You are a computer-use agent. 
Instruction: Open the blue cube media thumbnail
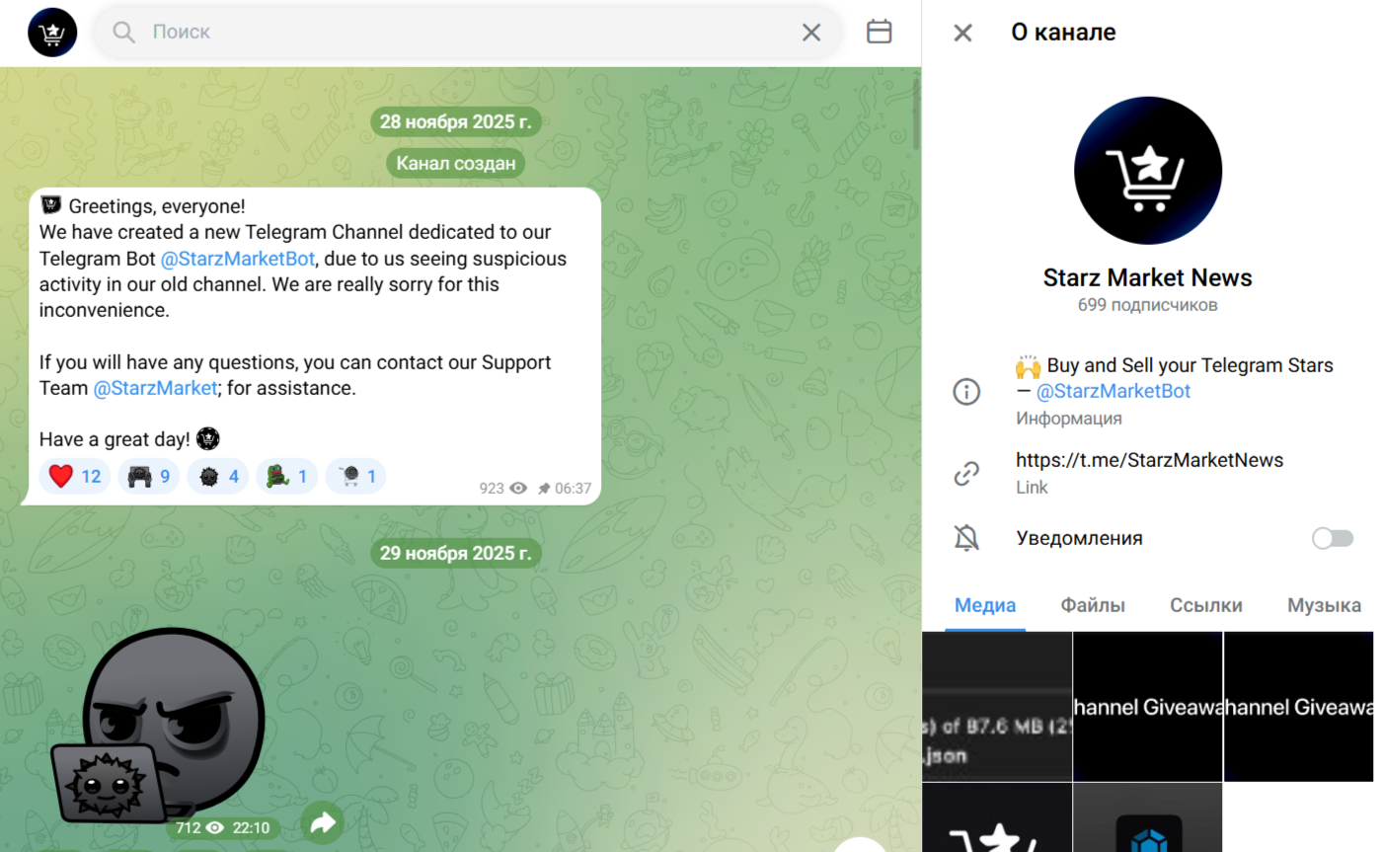point(1148,817)
